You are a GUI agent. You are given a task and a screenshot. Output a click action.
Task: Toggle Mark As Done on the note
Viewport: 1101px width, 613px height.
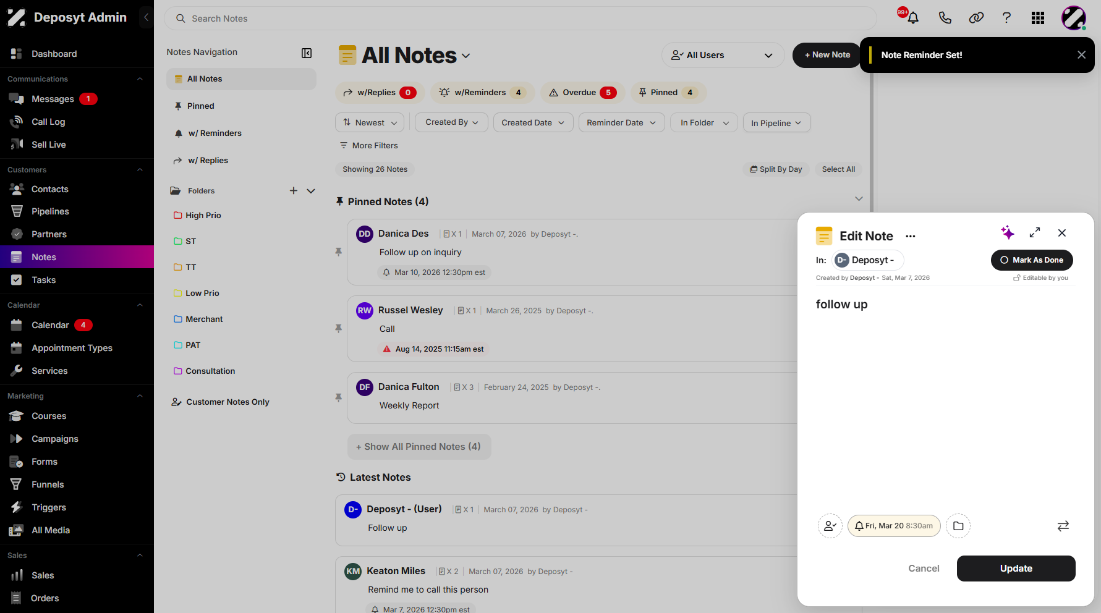(1032, 260)
